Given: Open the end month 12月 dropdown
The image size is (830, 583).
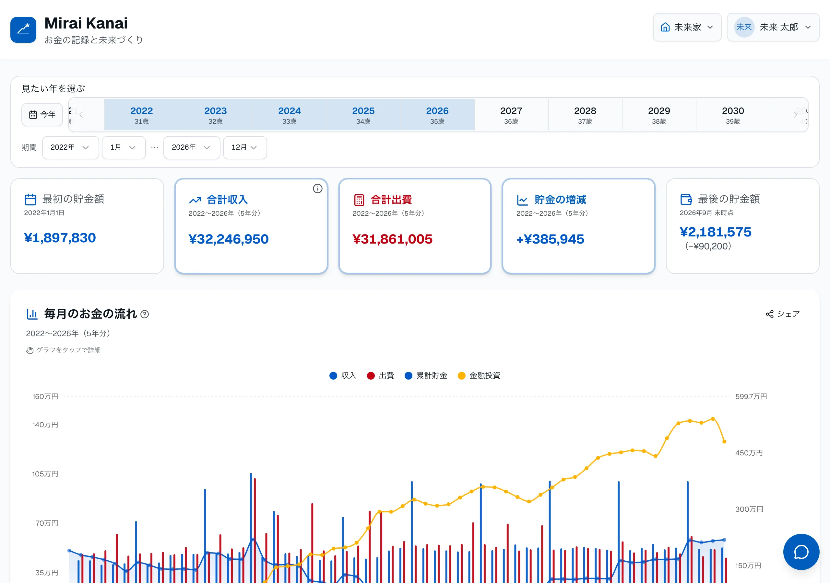Looking at the screenshot, I should point(245,147).
